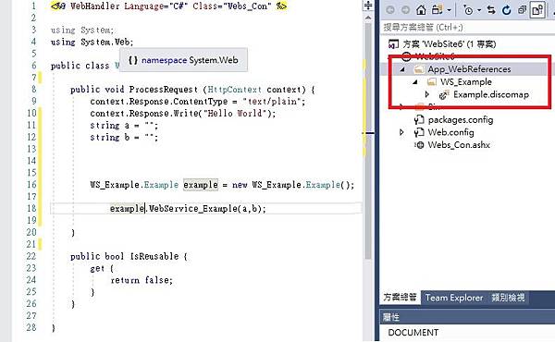This screenshot has height=342, width=555.
Task: Click the Webs_Con.ashx handler file icon
Action: click(x=419, y=144)
